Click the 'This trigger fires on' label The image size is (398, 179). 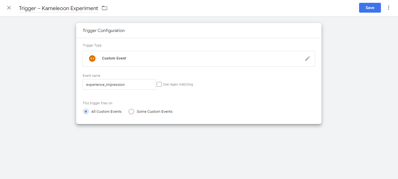(97, 103)
